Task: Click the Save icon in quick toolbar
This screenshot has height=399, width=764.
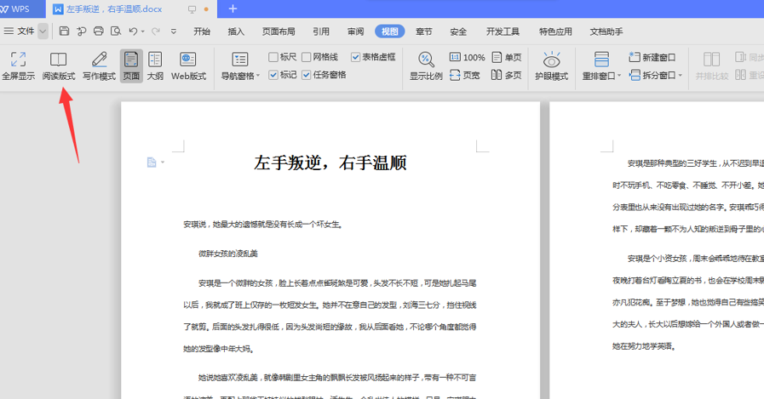Action: coord(64,31)
